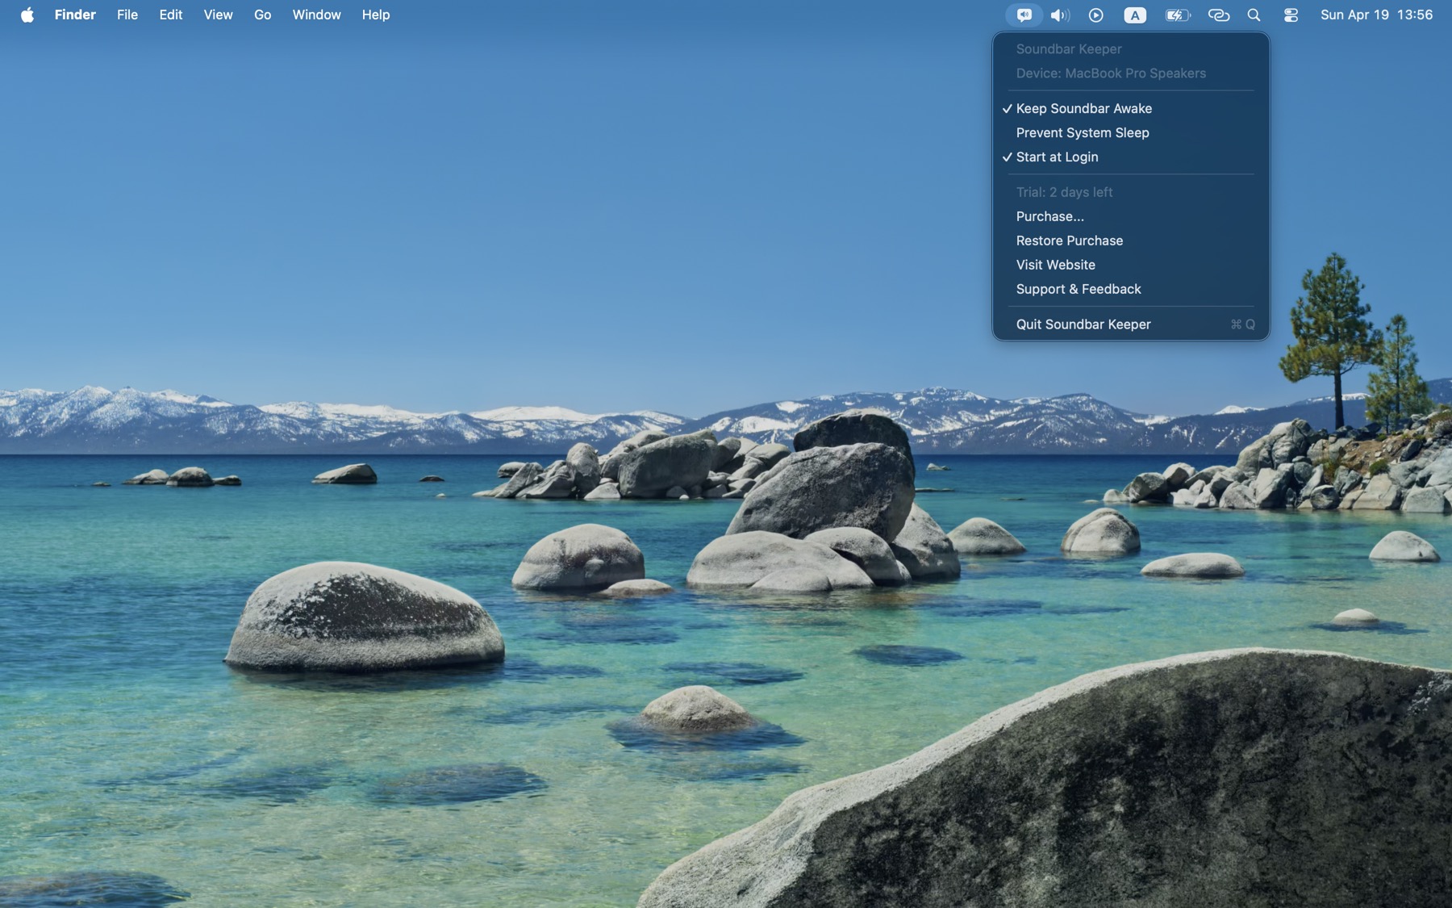Select Restore Purchase menu entry
Image resolution: width=1452 pixels, height=908 pixels.
[x=1131, y=241]
